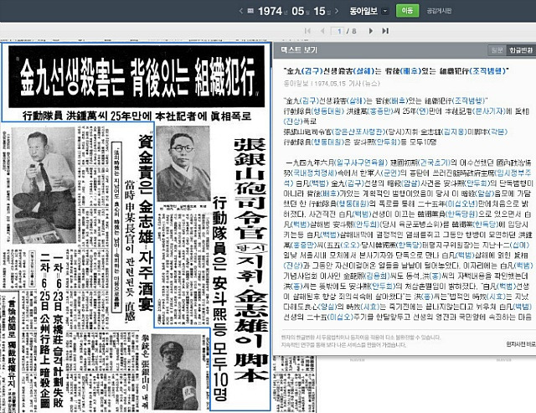
Task: Click the (일구사구연육월) reading in article body
Action: coord(361,163)
